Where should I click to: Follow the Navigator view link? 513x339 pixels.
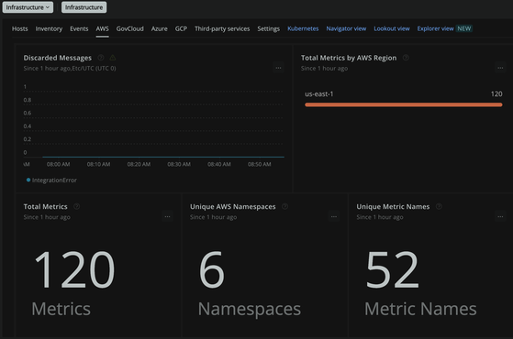tap(346, 28)
